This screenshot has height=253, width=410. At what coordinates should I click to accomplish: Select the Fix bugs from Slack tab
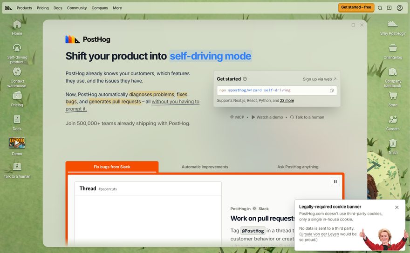(x=112, y=167)
